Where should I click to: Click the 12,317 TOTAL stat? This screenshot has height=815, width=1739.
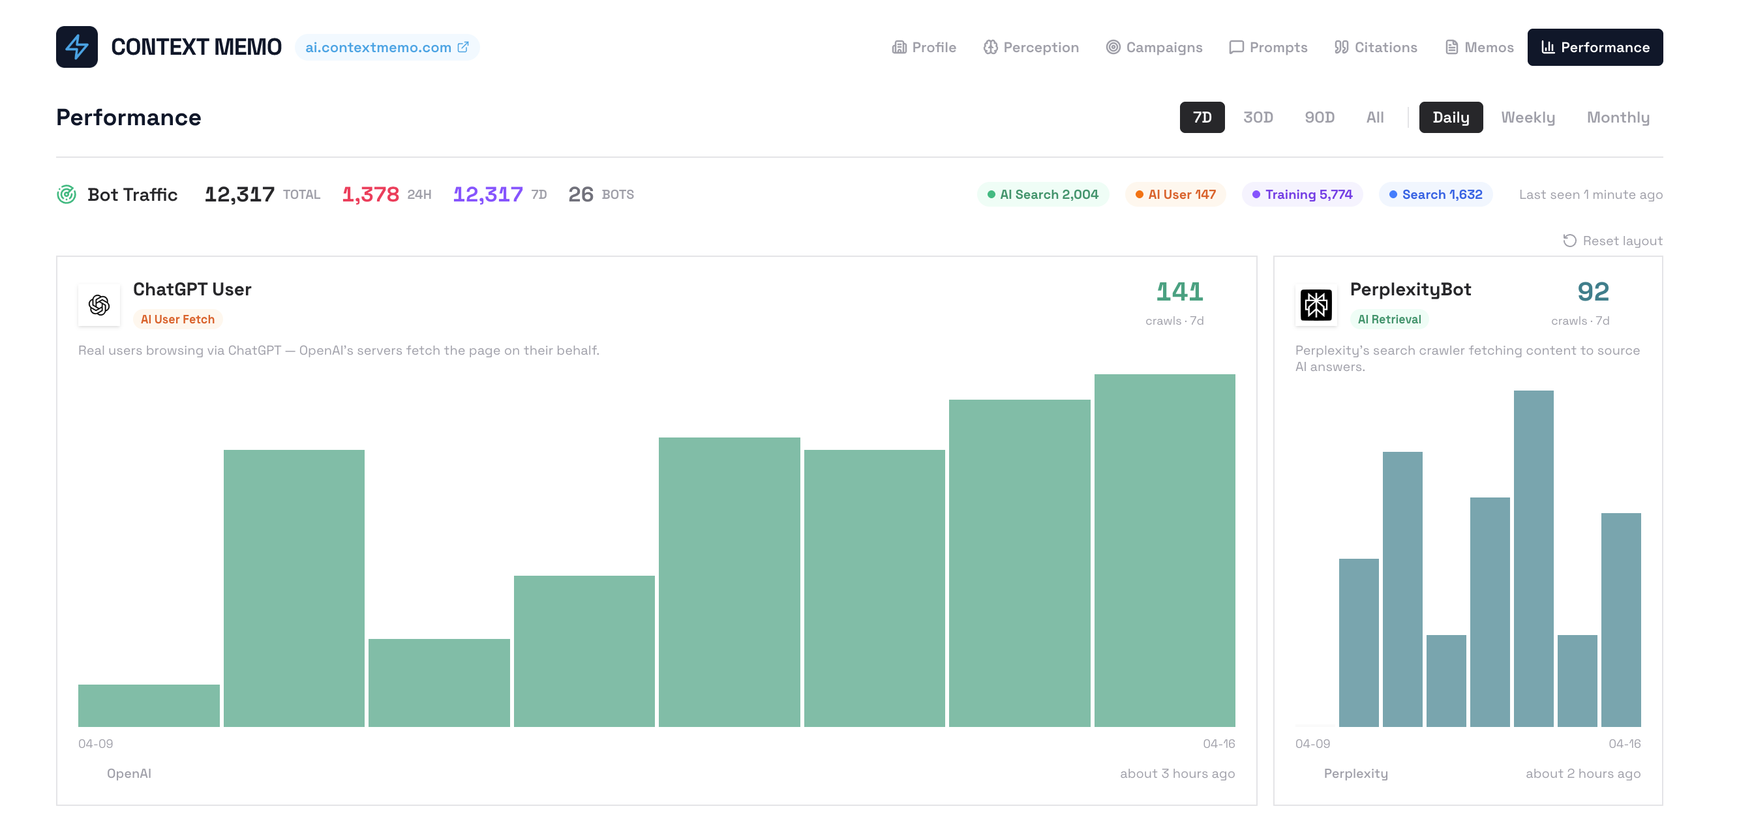tap(262, 194)
